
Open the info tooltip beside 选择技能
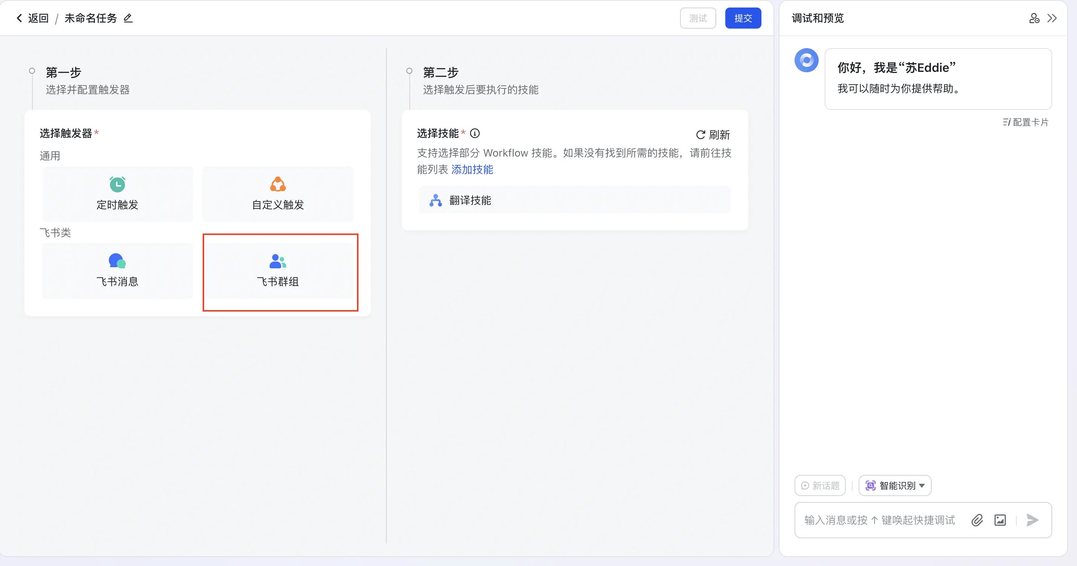[x=475, y=133]
